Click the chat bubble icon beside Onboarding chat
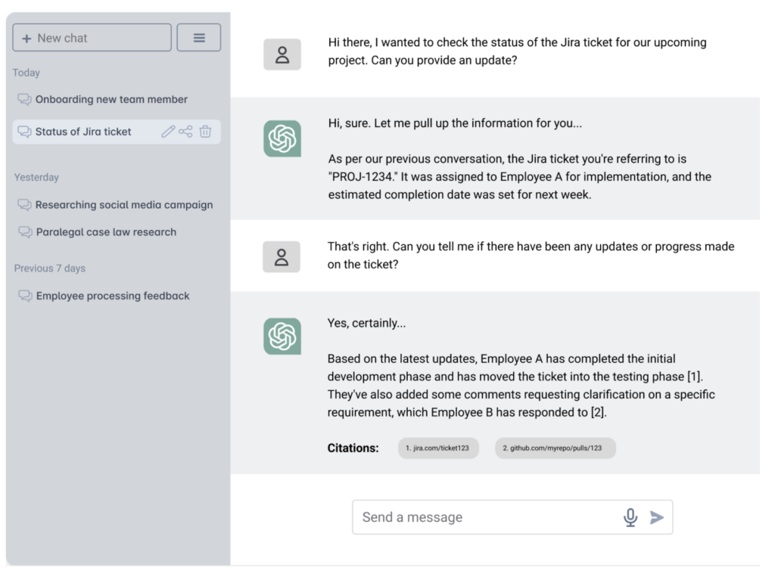 pyautogui.click(x=24, y=99)
